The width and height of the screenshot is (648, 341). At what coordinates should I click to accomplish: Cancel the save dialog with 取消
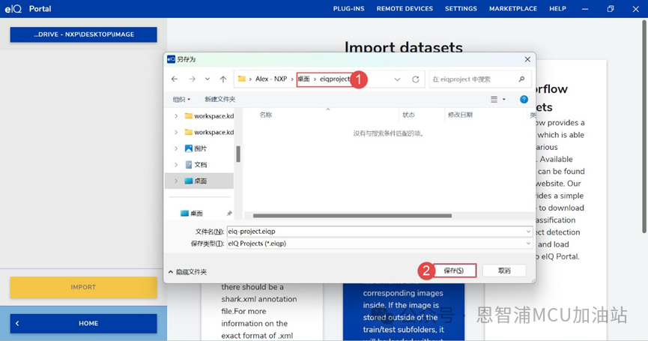coord(504,271)
